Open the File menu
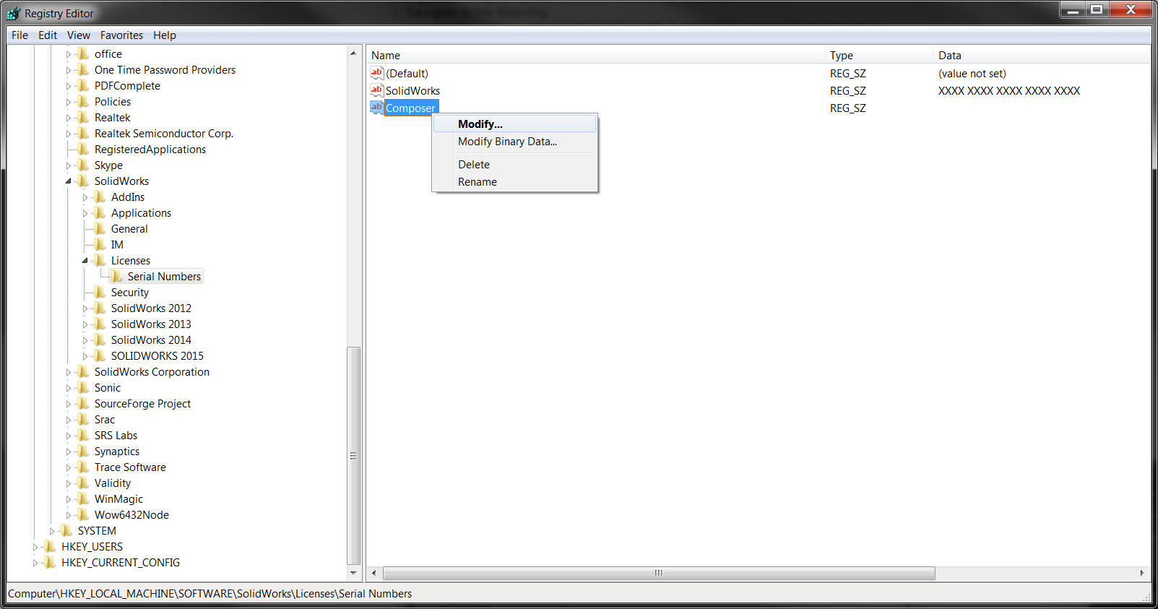 (20, 35)
